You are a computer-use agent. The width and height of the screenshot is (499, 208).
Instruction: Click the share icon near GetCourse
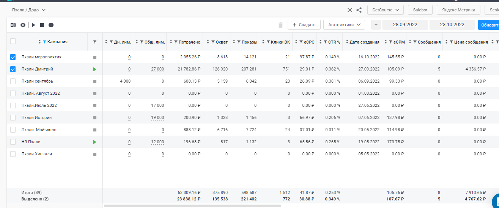tap(359, 10)
